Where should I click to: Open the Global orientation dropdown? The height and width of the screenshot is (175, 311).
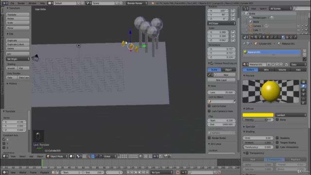pyautogui.click(x=110, y=157)
